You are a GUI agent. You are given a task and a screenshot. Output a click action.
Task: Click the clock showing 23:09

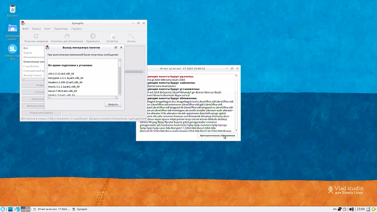coord(361,209)
